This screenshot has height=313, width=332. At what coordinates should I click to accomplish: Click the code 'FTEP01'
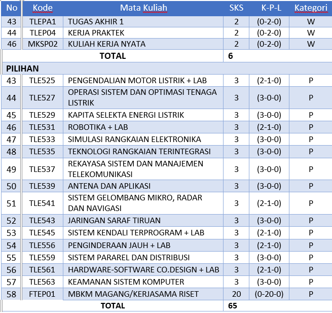pos(42,294)
